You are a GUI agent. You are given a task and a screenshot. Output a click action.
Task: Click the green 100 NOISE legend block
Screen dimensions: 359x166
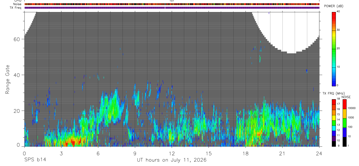tap(344, 123)
